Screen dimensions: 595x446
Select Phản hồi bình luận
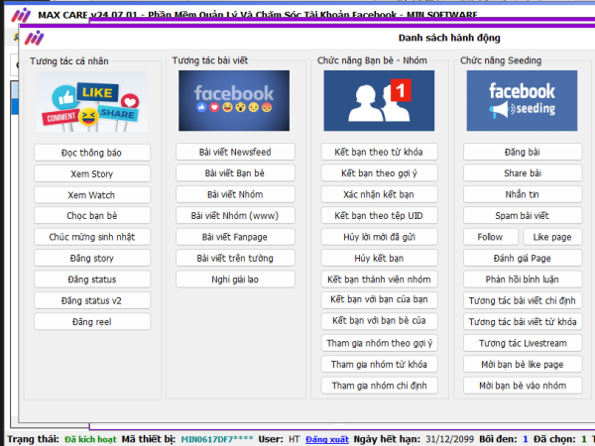[523, 279]
